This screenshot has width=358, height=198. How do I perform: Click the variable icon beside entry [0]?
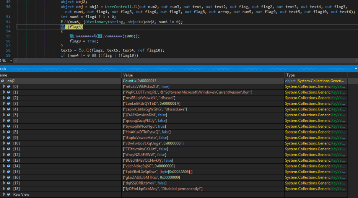click(9, 87)
